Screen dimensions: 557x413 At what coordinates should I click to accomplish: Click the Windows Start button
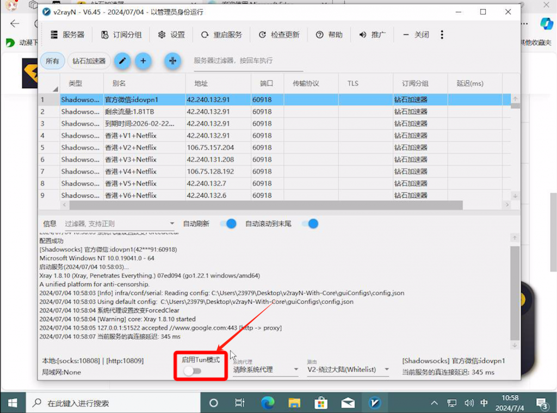coord(13,403)
